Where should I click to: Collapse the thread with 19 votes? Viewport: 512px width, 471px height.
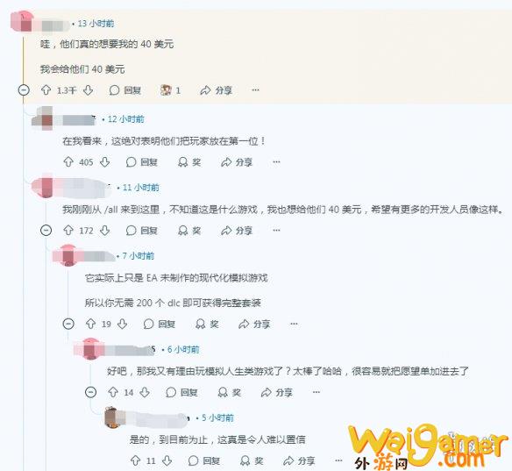[68, 324]
